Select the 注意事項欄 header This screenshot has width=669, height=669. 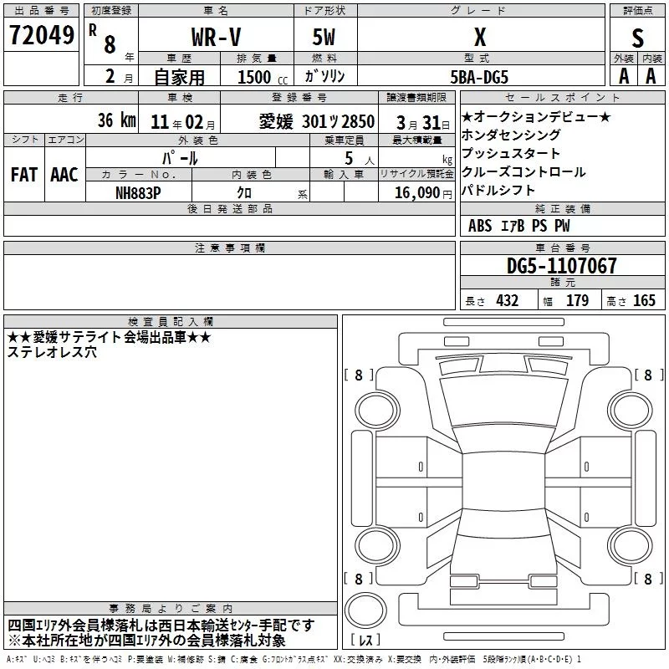(229, 248)
